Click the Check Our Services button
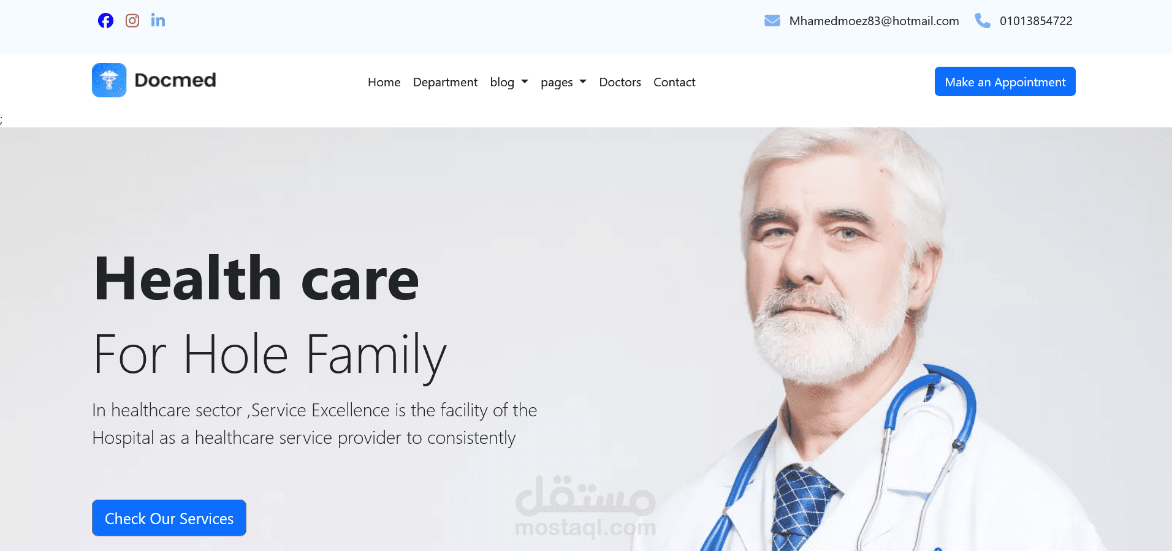This screenshot has height=551, width=1172. pyautogui.click(x=169, y=518)
